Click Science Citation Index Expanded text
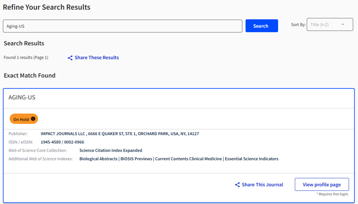358x204 pixels. pyautogui.click(x=111, y=150)
